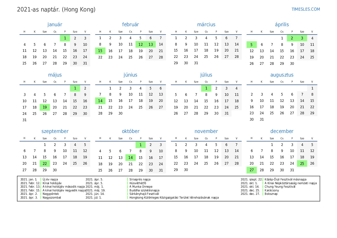
Task: Select the 'december' month heading
Action: tap(282, 131)
